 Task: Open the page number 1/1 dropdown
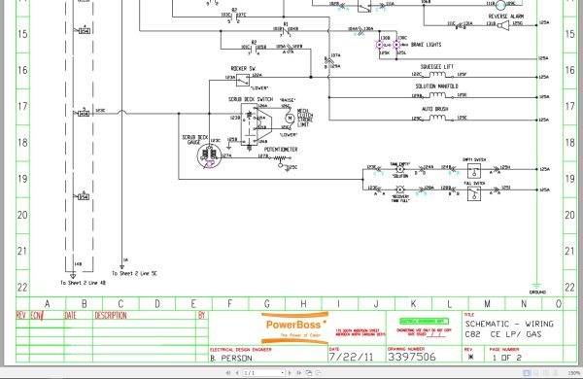[x=282, y=372]
